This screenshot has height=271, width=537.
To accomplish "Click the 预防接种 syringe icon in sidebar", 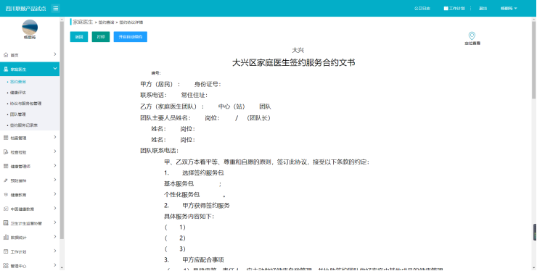I will 6,180.
